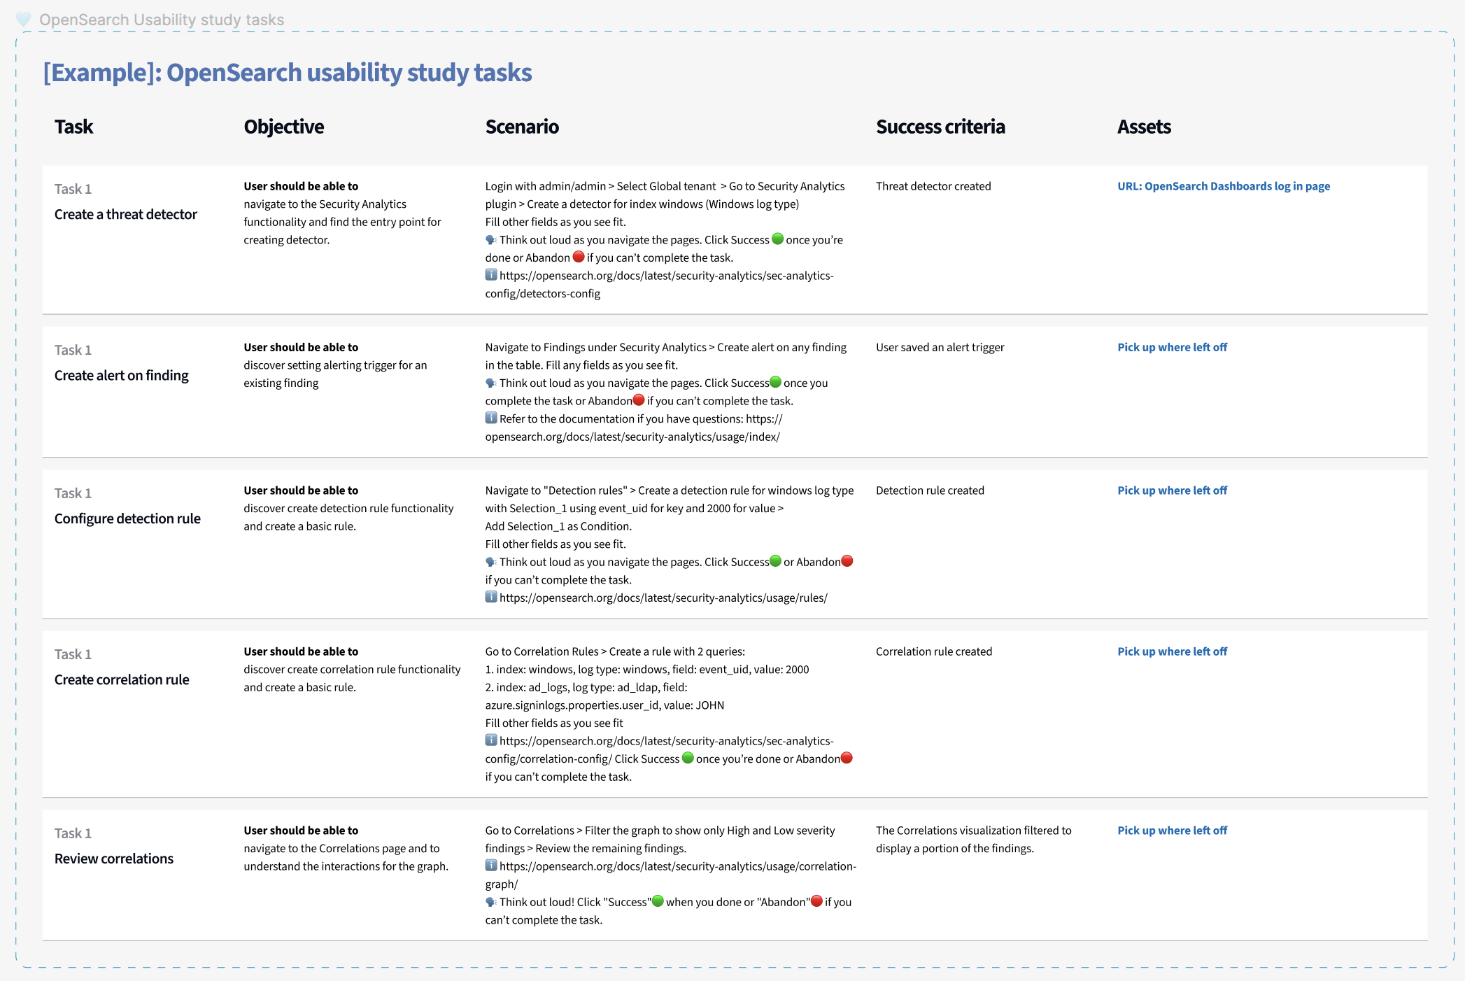
Task: Click the security-analytics/usage/rules/ URL text
Action: (663, 598)
